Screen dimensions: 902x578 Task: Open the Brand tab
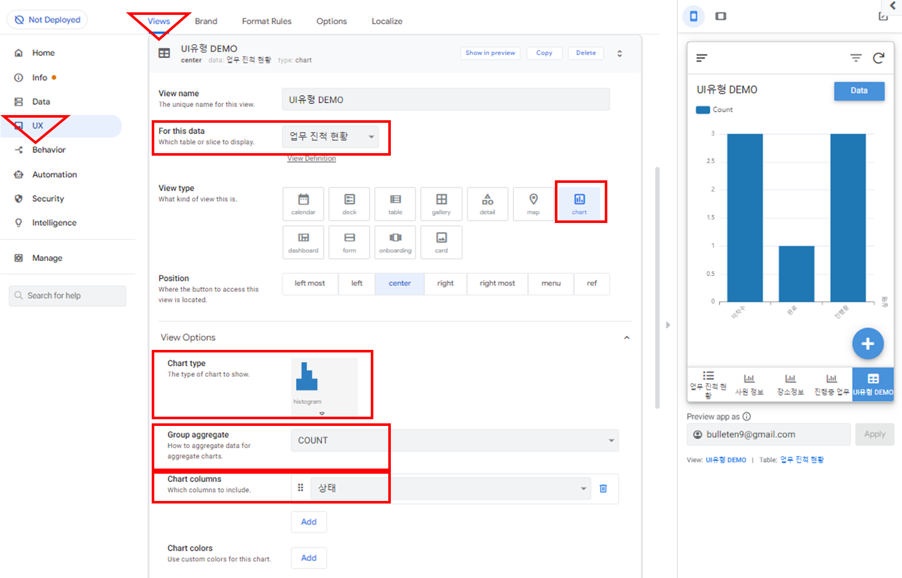click(206, 21)
